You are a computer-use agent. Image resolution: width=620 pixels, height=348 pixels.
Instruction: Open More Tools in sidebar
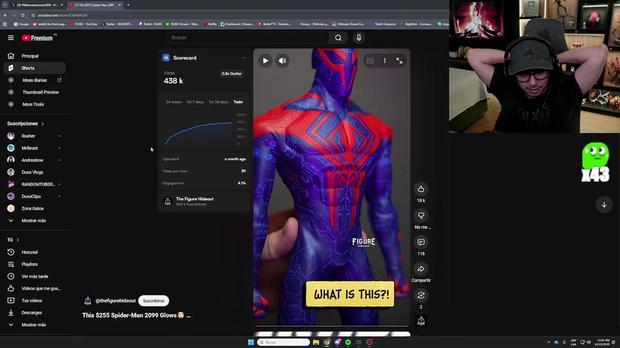pyautogui.click(x=34, y=104)
